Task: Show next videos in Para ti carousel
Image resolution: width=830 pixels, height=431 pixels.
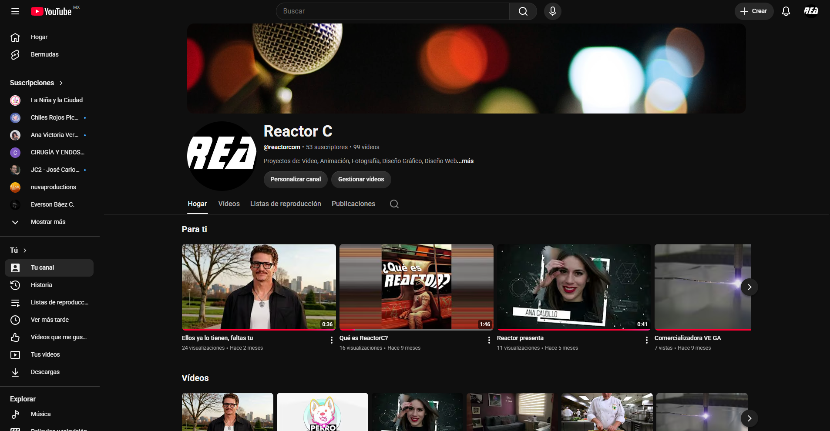Action: pyautogui.click(x=749, y=287)
